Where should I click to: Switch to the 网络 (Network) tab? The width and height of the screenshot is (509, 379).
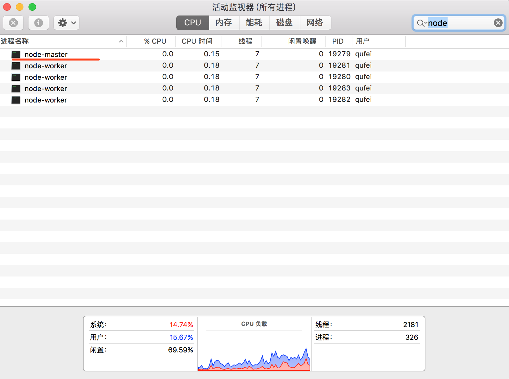click(315, 23)
